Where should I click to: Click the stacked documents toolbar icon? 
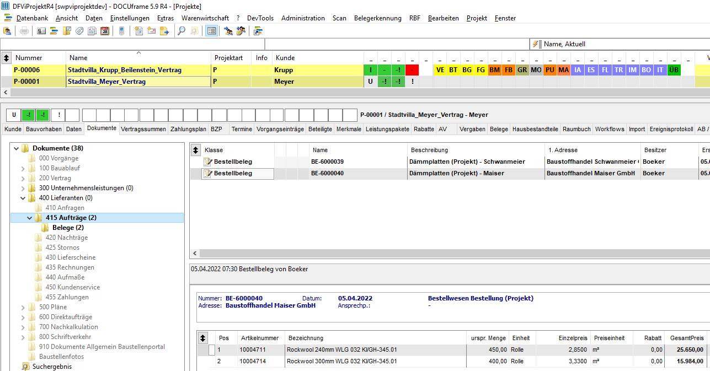92,31
